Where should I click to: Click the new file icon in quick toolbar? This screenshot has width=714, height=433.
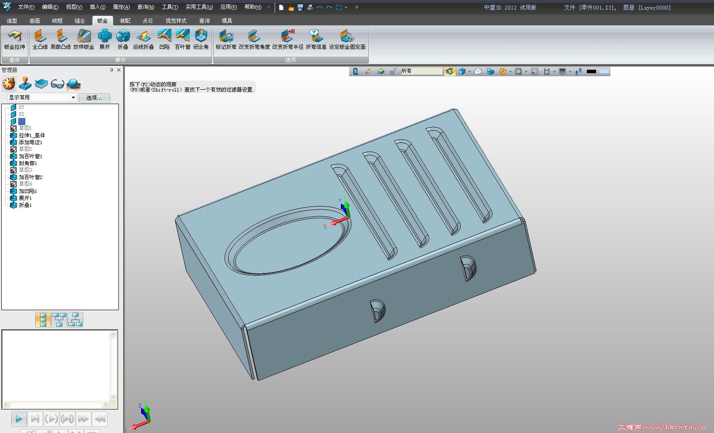(x=281, y=7)
